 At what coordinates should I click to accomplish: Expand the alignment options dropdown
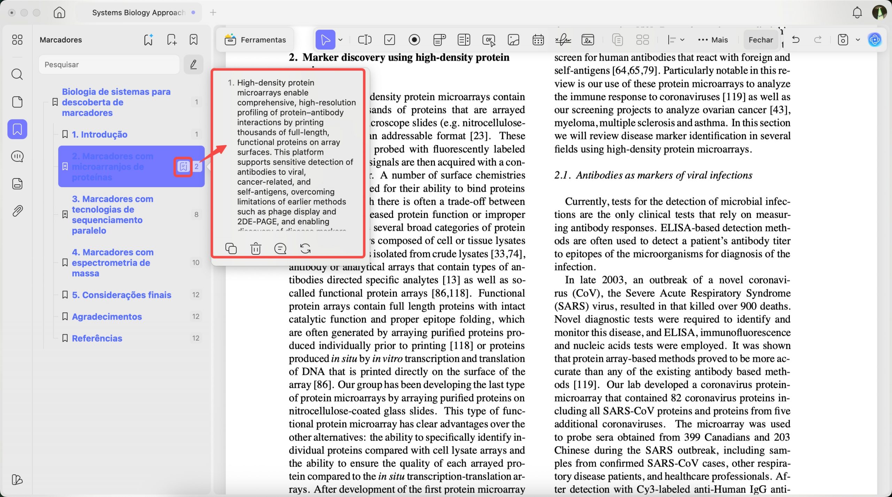tap(683, 39)
